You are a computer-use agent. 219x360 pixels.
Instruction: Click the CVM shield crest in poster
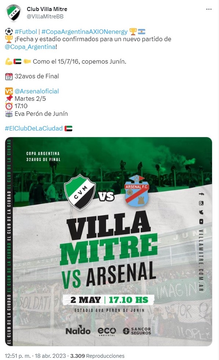(80, 192)
